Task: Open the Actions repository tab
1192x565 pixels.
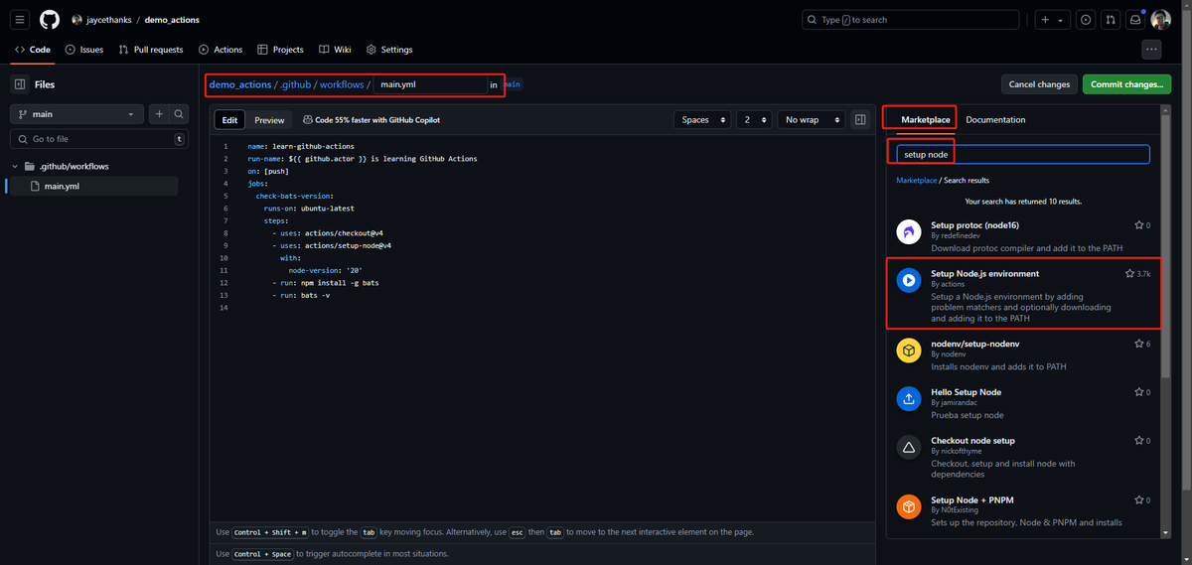Action: pos(221,50)
